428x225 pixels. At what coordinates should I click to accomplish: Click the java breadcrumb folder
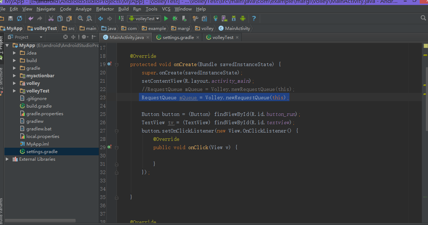(109, 28)
